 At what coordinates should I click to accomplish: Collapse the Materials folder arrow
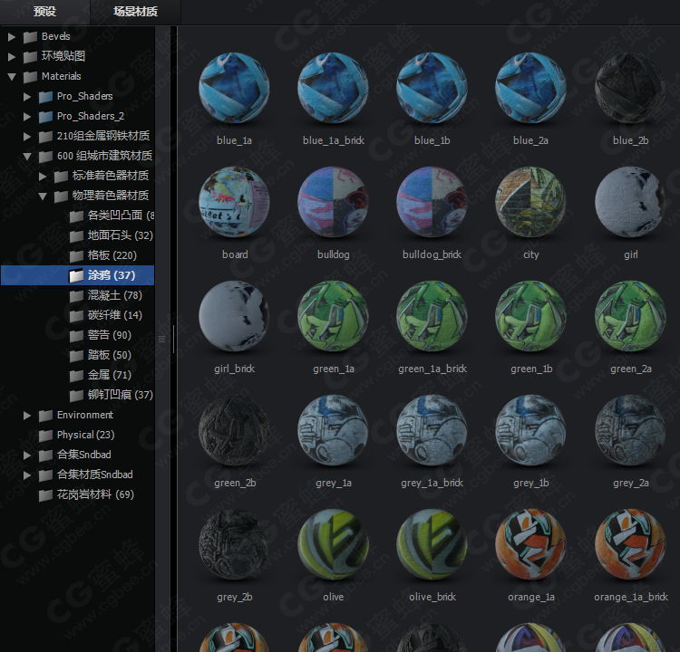pos(12,77)
